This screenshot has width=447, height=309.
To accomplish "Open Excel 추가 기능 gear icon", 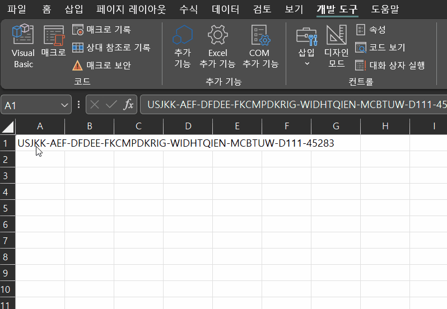I will point(217,46).
